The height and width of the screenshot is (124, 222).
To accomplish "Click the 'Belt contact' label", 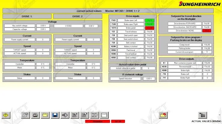I will (131, 43).
